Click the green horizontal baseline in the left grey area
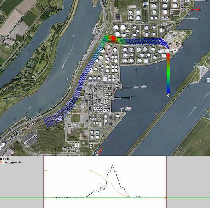Screen dimensions: 210x208 (x=22, y=197)
